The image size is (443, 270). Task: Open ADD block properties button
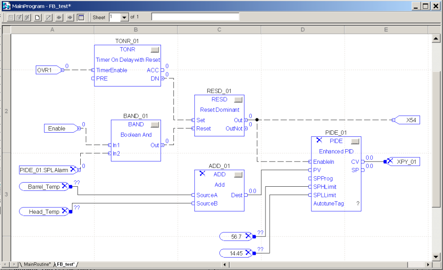click(238, 175)
